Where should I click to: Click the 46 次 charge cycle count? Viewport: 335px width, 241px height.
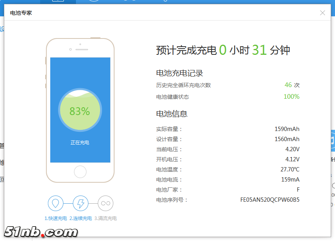pos(292,85)
